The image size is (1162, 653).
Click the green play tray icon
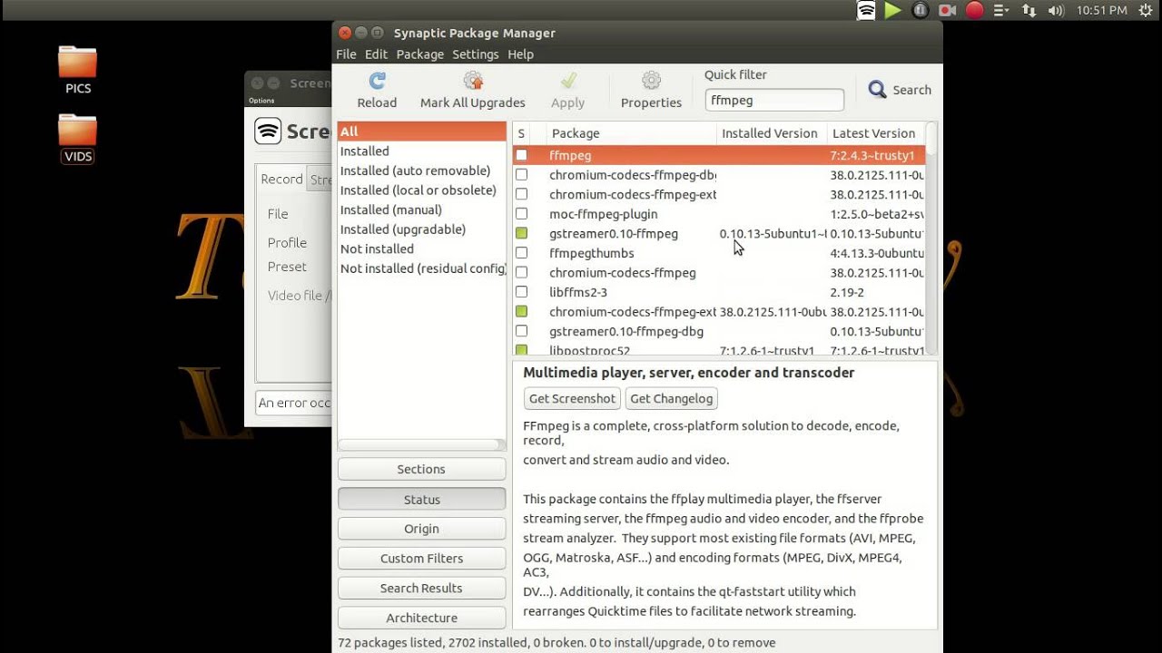coord(893,11)
